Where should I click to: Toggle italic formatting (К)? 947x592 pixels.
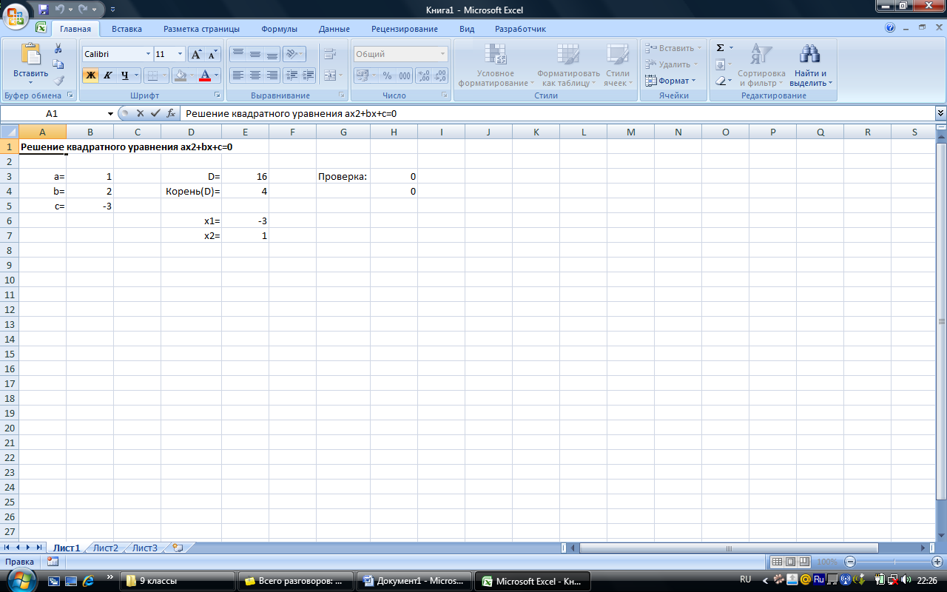click(107, 75)
